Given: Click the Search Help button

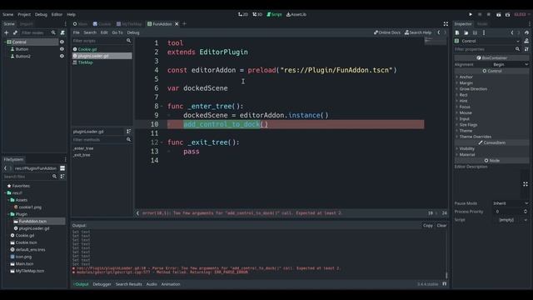Looking at the screenshot, I should (x=418, y=32).
